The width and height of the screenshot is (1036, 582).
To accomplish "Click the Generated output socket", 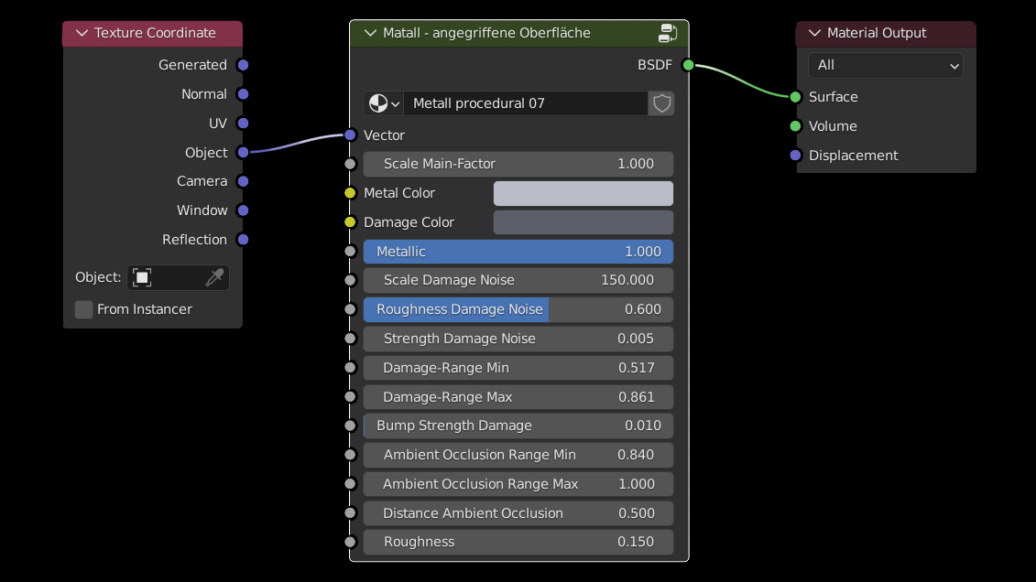I will coord(243,65).
